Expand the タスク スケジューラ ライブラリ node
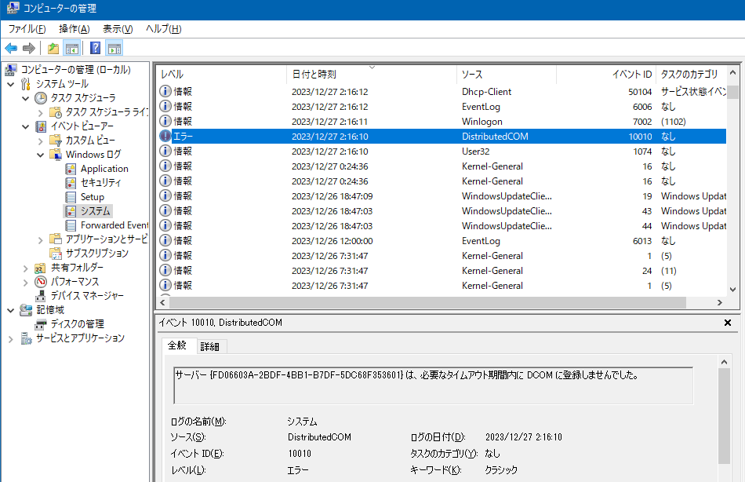This screenshot has width=745, height=482. pos(40,113)
